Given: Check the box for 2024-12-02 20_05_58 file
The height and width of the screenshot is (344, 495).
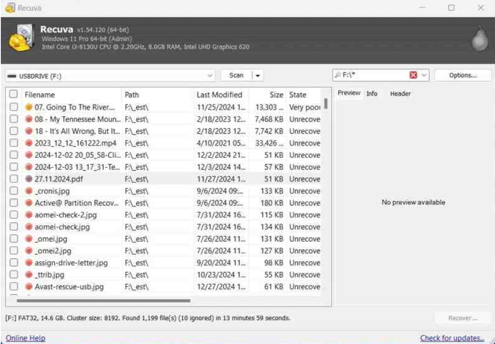Looking at the screenshot, I should [x=14, y=155].
